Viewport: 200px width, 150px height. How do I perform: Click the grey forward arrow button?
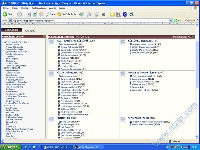pyautogui.click(x=20, y=14)
